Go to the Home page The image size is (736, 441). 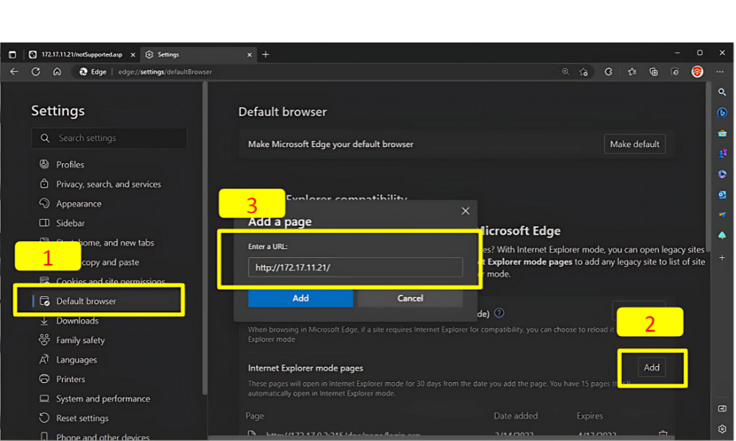[x=57, y=72]
